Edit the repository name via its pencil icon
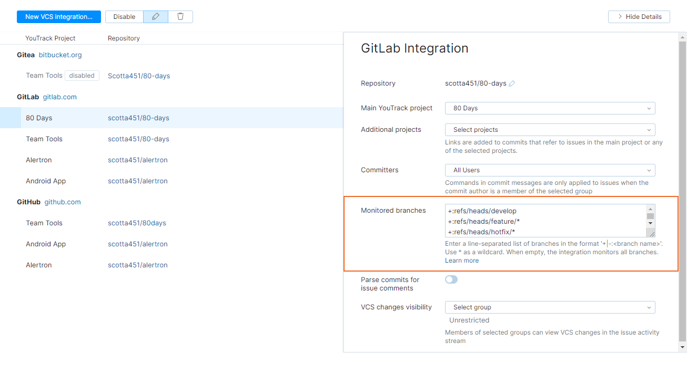 pyautogui.click(x=512, y=83)
